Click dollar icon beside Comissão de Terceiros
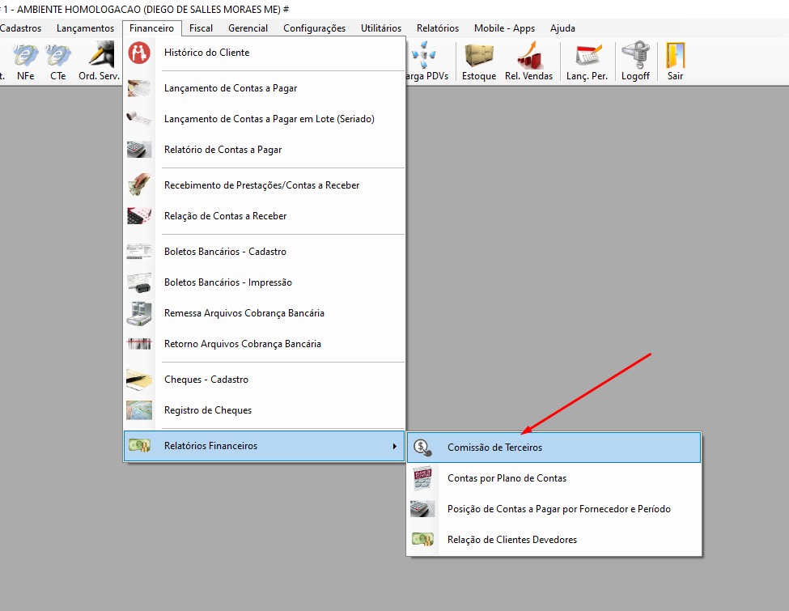789x611 pixels. (x=422, y=448)
